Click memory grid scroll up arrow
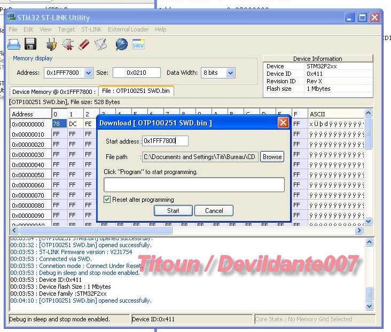Viewport: 391px width, 332px height. coord(369,113)
